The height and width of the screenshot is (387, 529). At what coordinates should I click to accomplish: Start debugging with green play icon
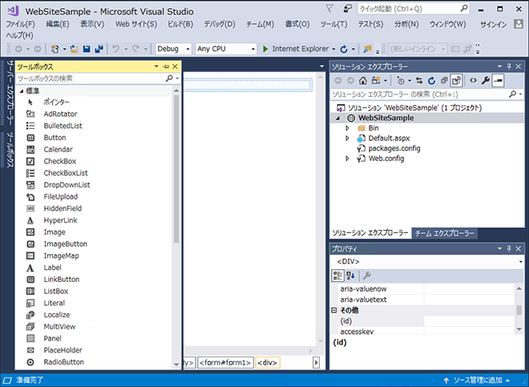point(265,49)
